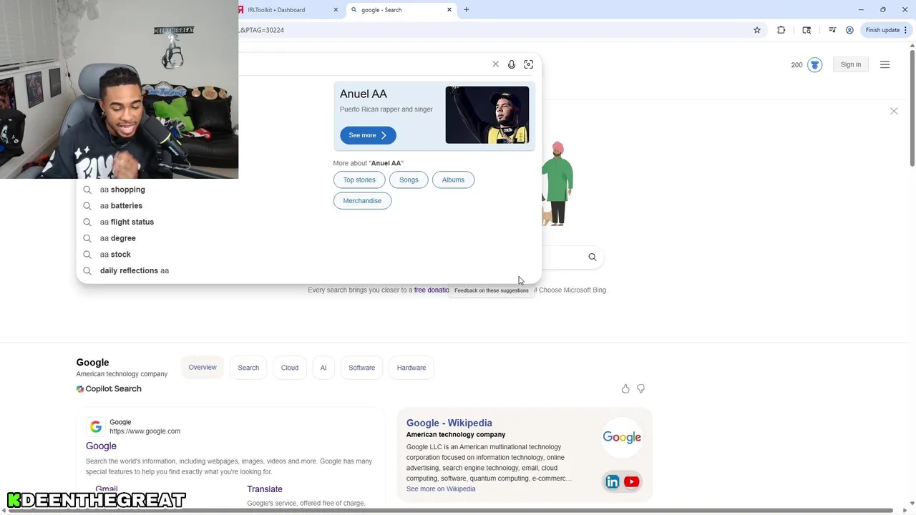Select Albums chip for Anuel AA
The image size is (916, 515).
click(453, 180)
